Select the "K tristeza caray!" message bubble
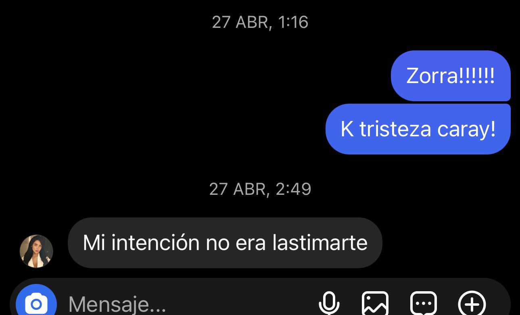The height and width of the screenshot is (315, 520). tap(418, 129)
